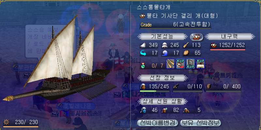This screenshot has width=261, height=130.
Task: Click the ship icon button between 기본성능 and 내구력
Action: tap(197, 37)
